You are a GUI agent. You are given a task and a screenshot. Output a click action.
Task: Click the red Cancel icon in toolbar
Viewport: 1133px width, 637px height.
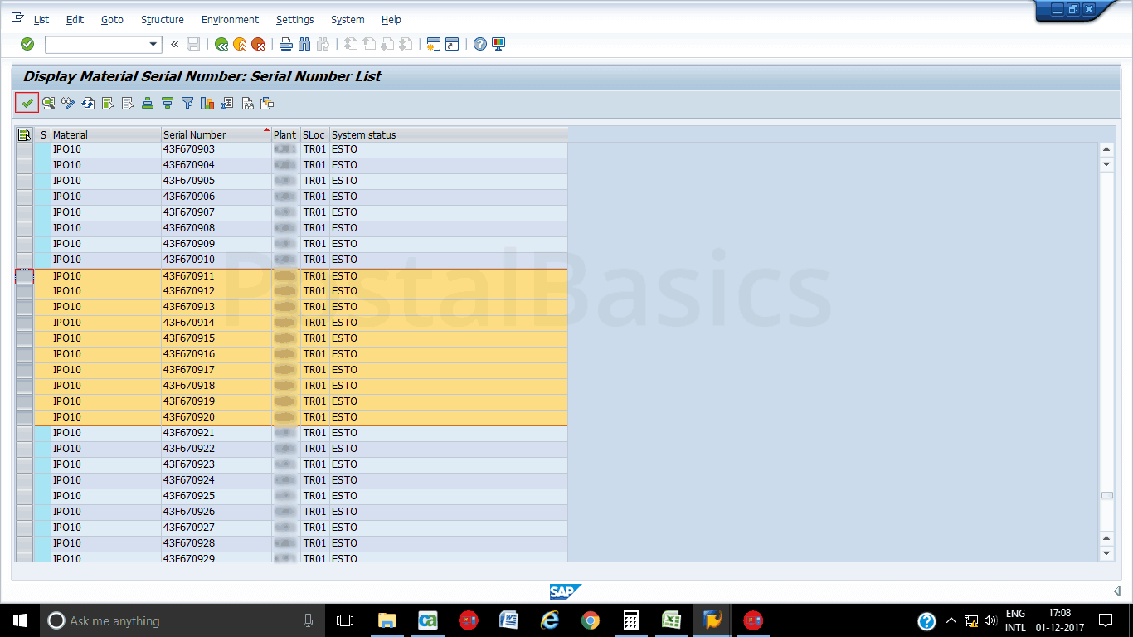(x=258, y=44)
